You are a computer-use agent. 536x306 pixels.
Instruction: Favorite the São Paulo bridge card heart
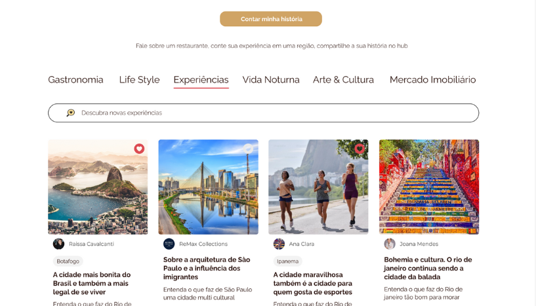tap(248, 149)
